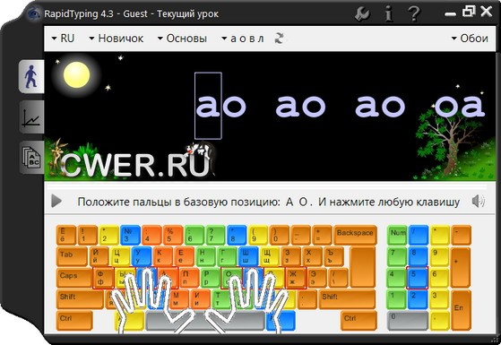Viewport: 501px width, 345px height.
Task: Click the large Enter key on main keyboard
Action: pos(363,267)
